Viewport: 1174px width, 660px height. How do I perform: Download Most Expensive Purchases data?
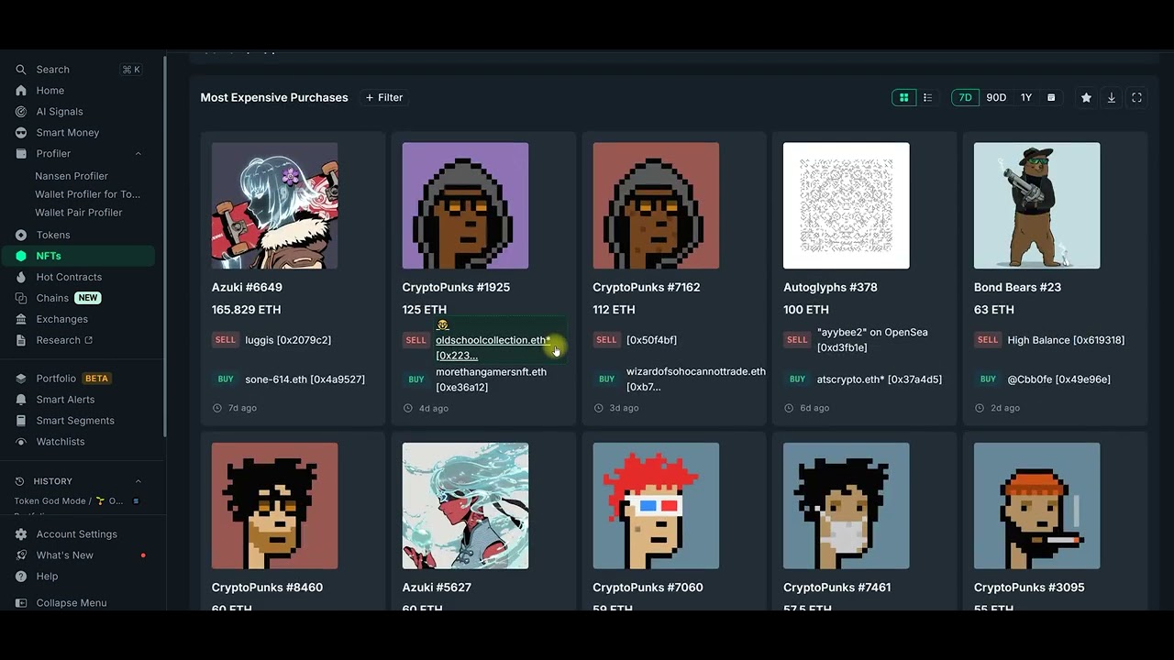click(1112, 98)
